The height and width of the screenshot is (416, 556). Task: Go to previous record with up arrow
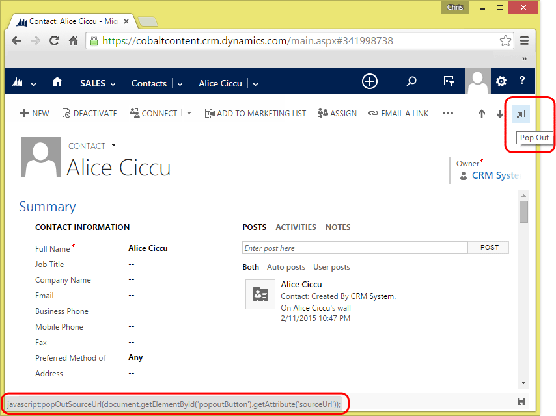pos(482,114)
